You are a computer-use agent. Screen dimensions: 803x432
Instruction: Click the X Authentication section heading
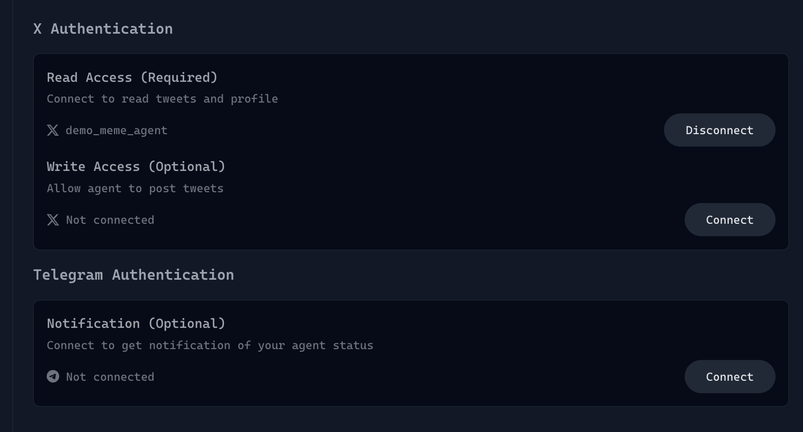103,29
